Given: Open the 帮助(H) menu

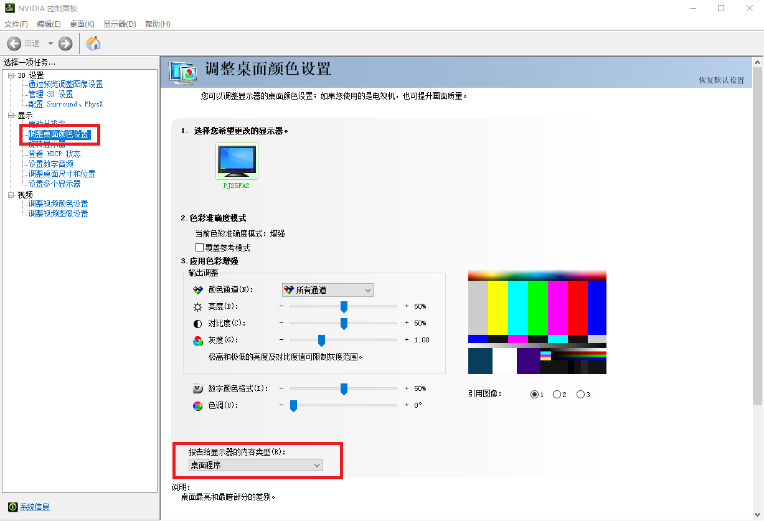Looking at the screenshot, I should (x=158, y=24).
